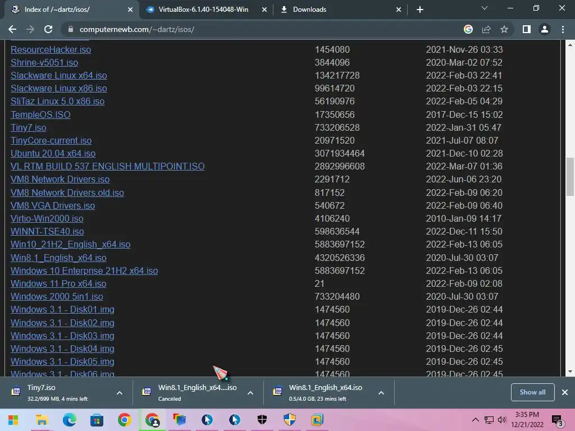Screen dimensions: 575x431
Task: Open the Windows Start menu
Action: click(x=13, y=420)
